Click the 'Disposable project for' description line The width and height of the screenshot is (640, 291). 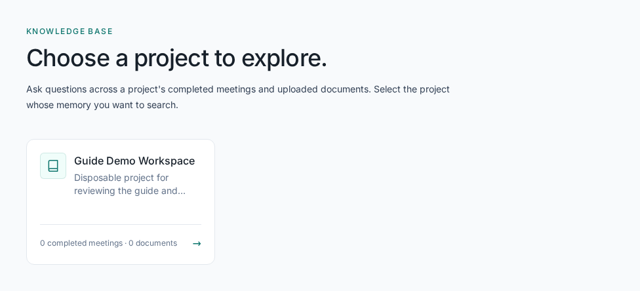121,178
